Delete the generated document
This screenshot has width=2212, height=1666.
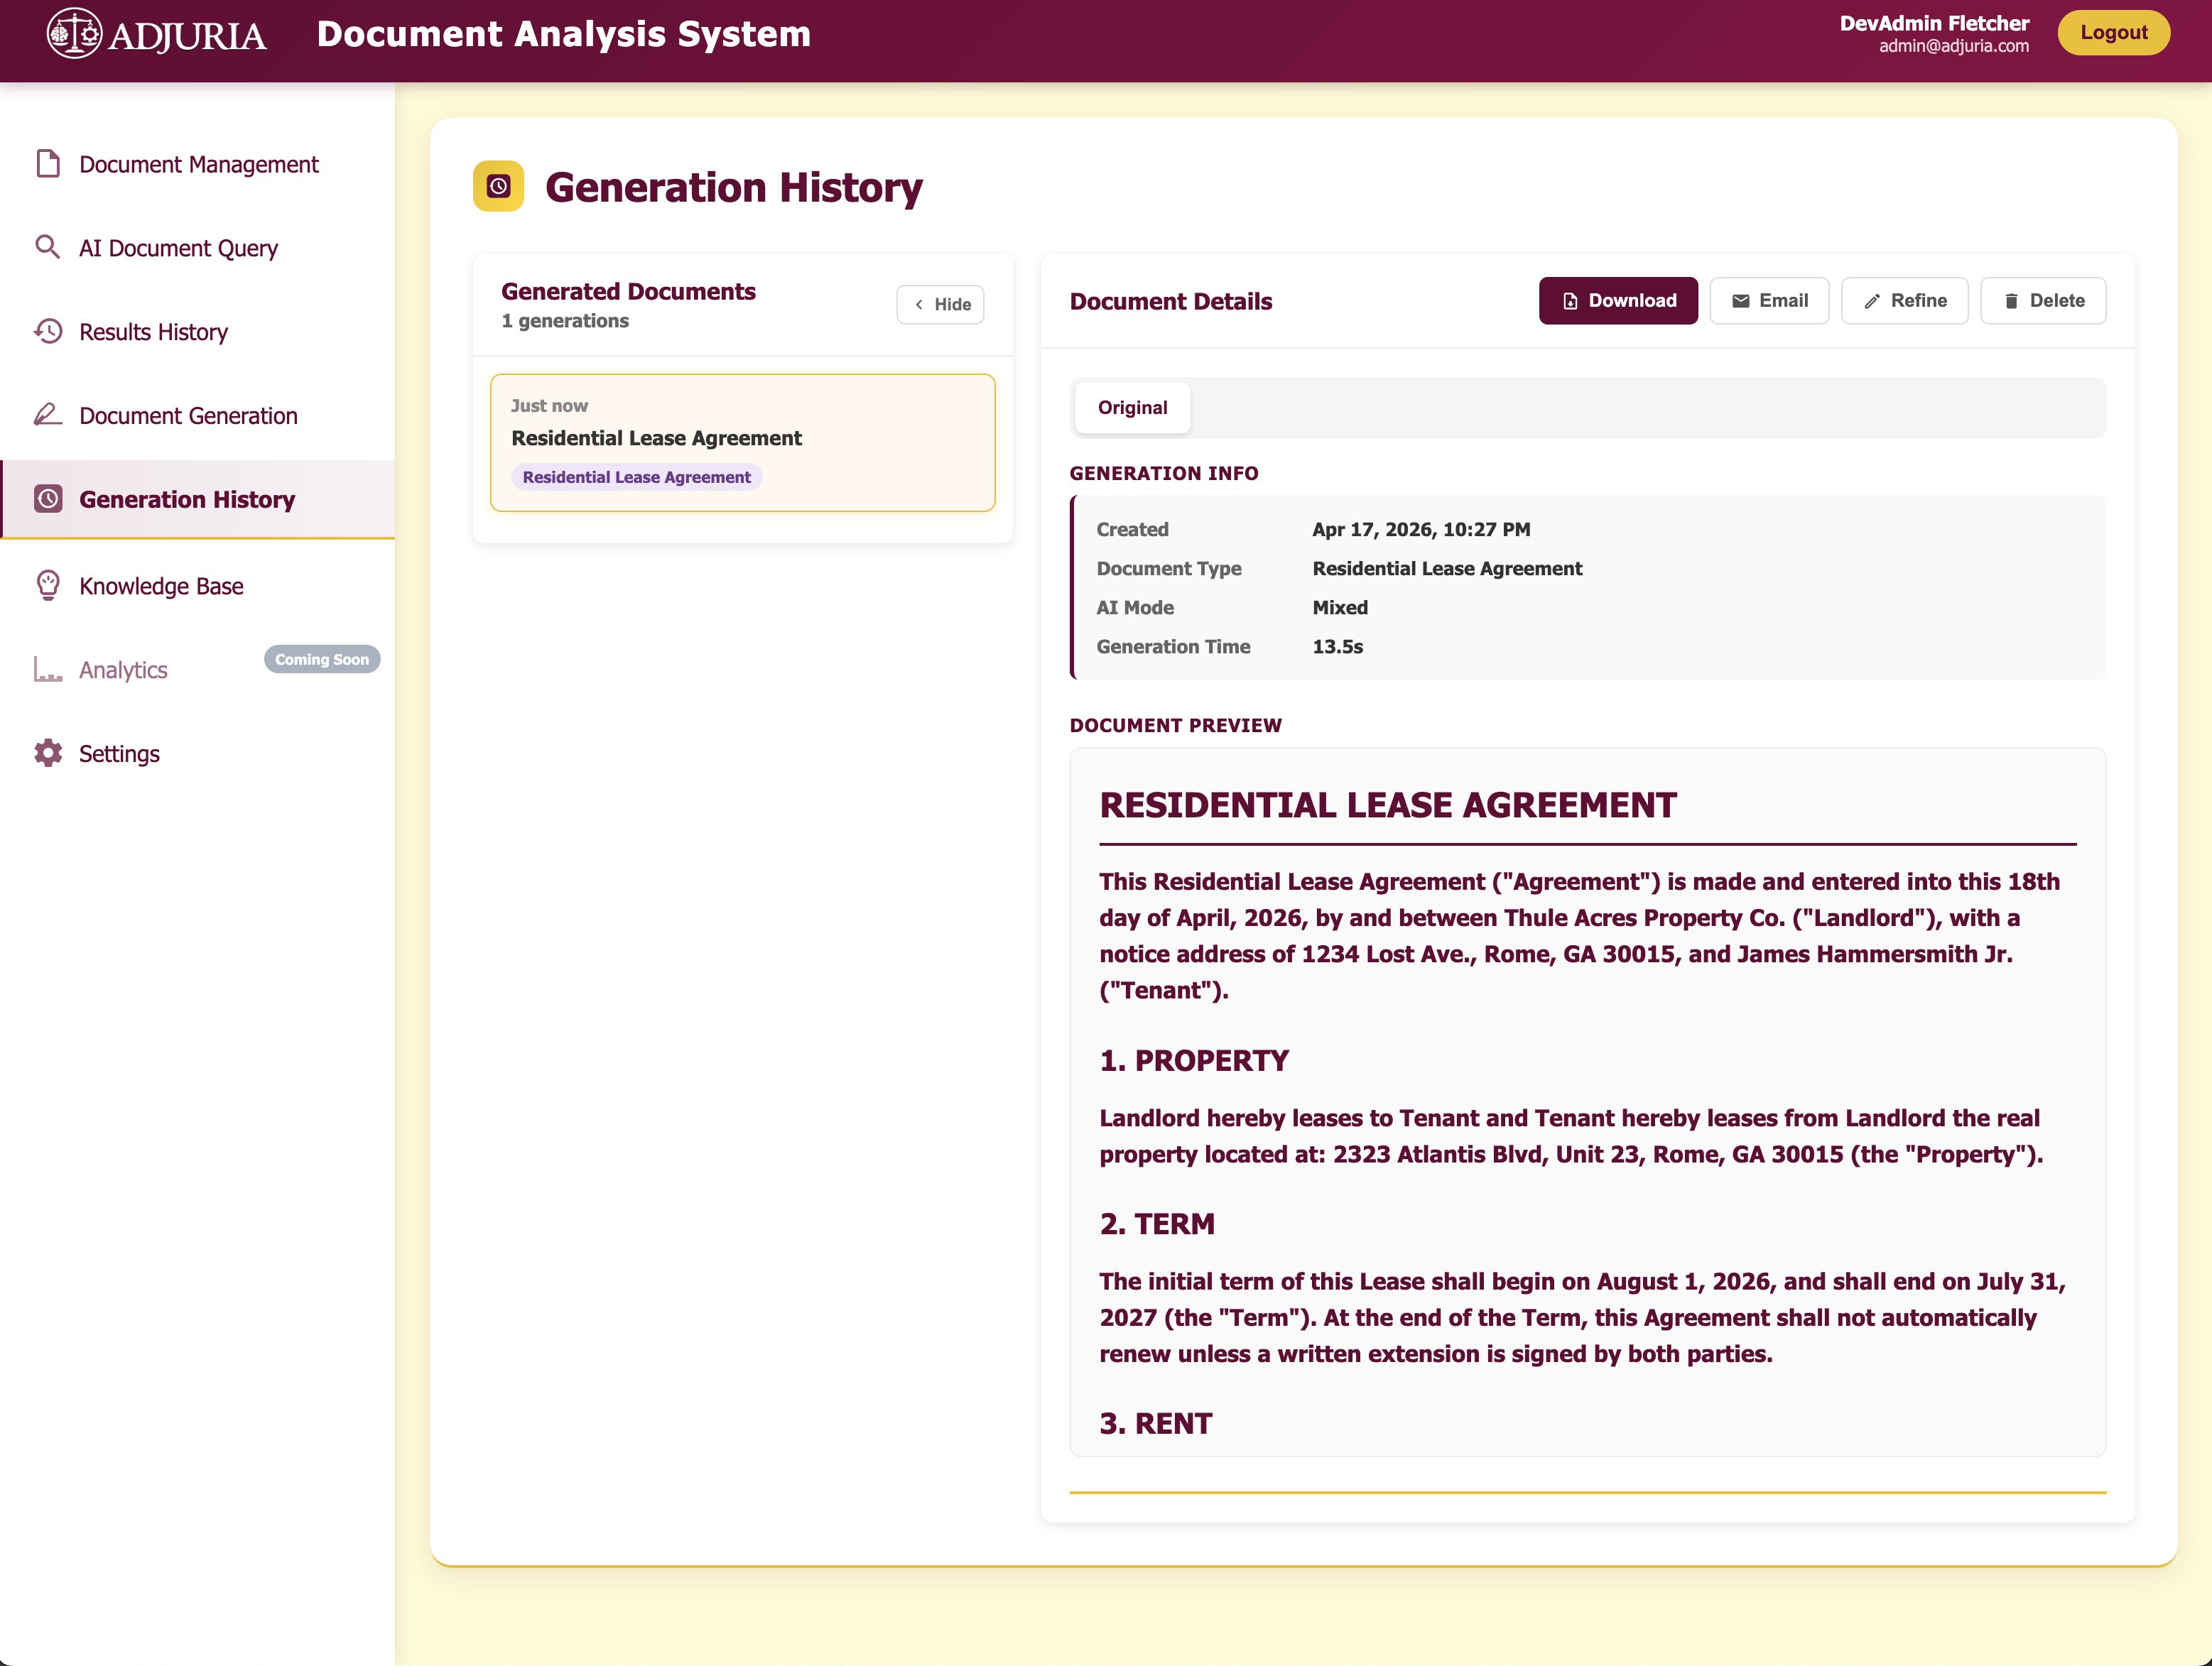click(x=2043, y=300)
